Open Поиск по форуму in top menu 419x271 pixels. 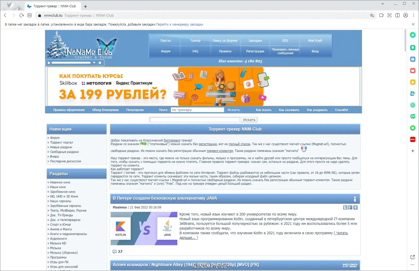[225, 41]
